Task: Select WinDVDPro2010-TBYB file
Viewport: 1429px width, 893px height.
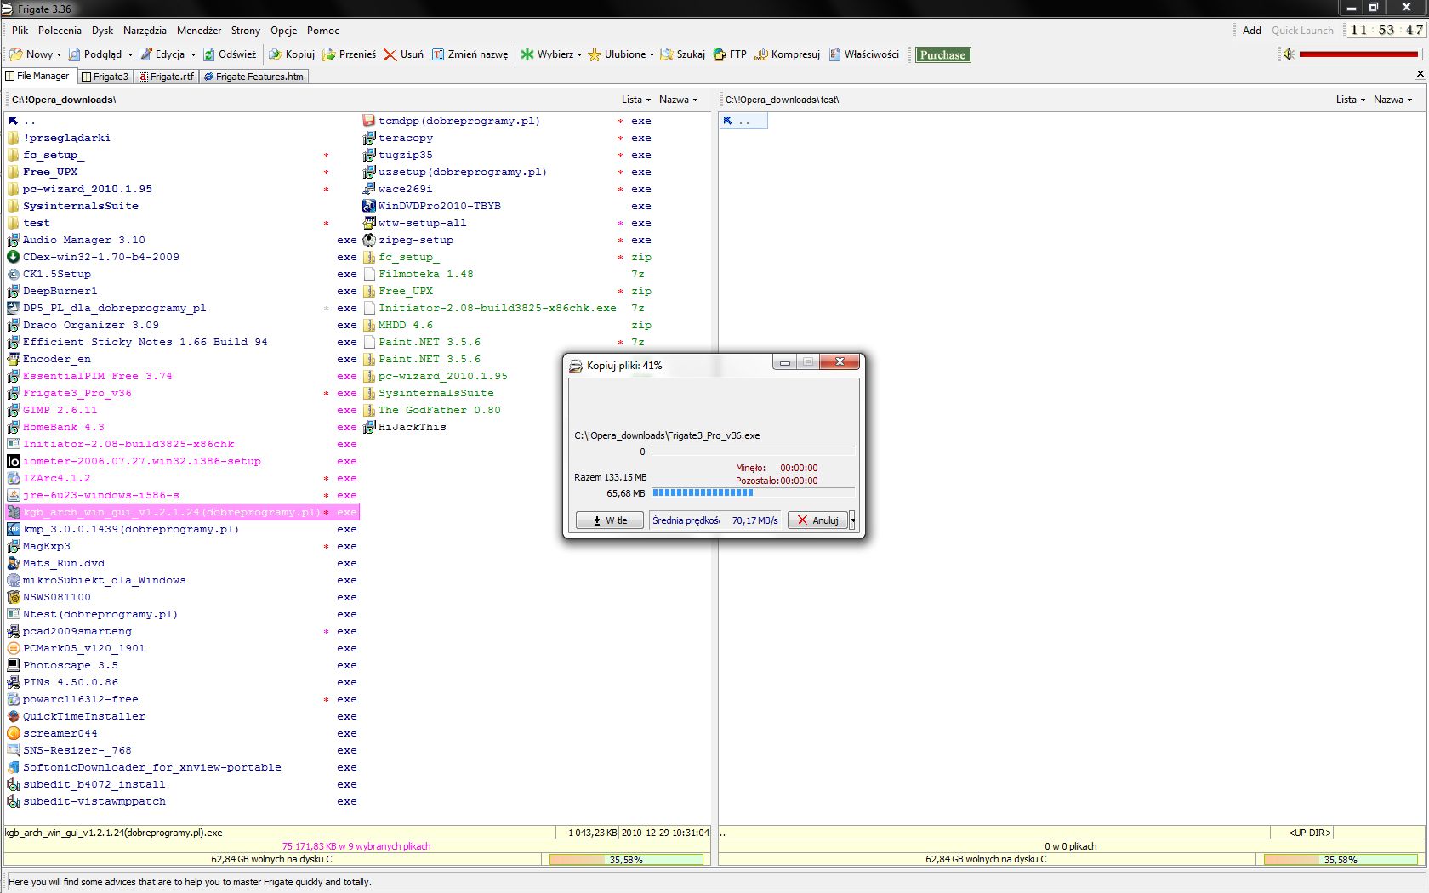Action: 432,206
